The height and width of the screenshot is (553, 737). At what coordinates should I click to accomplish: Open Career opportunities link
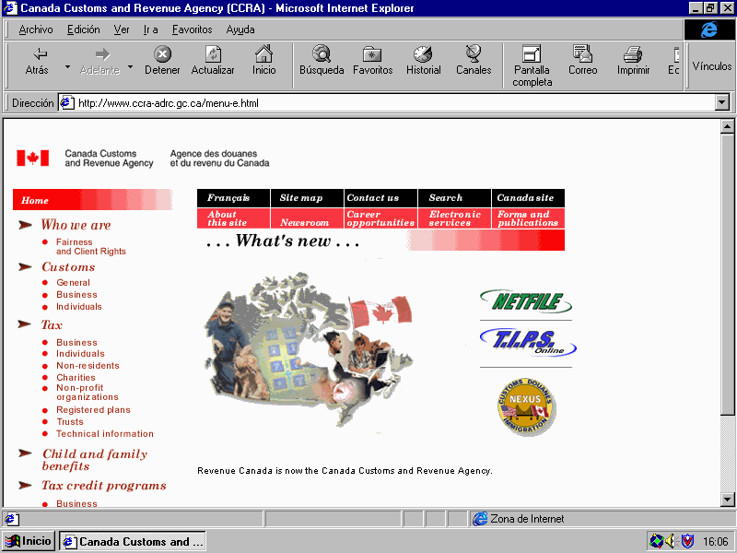point(380,218)
